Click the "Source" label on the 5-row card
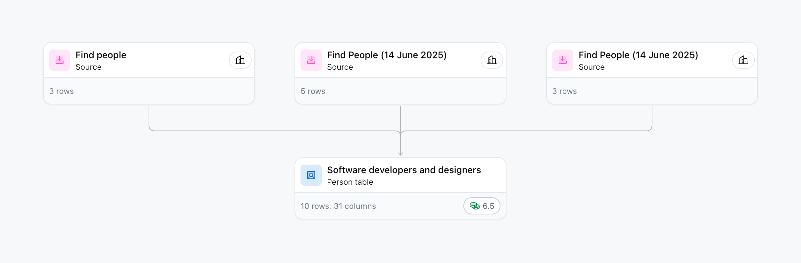Image resolution: width=801 pixels, height=263 pixels. 340,67
